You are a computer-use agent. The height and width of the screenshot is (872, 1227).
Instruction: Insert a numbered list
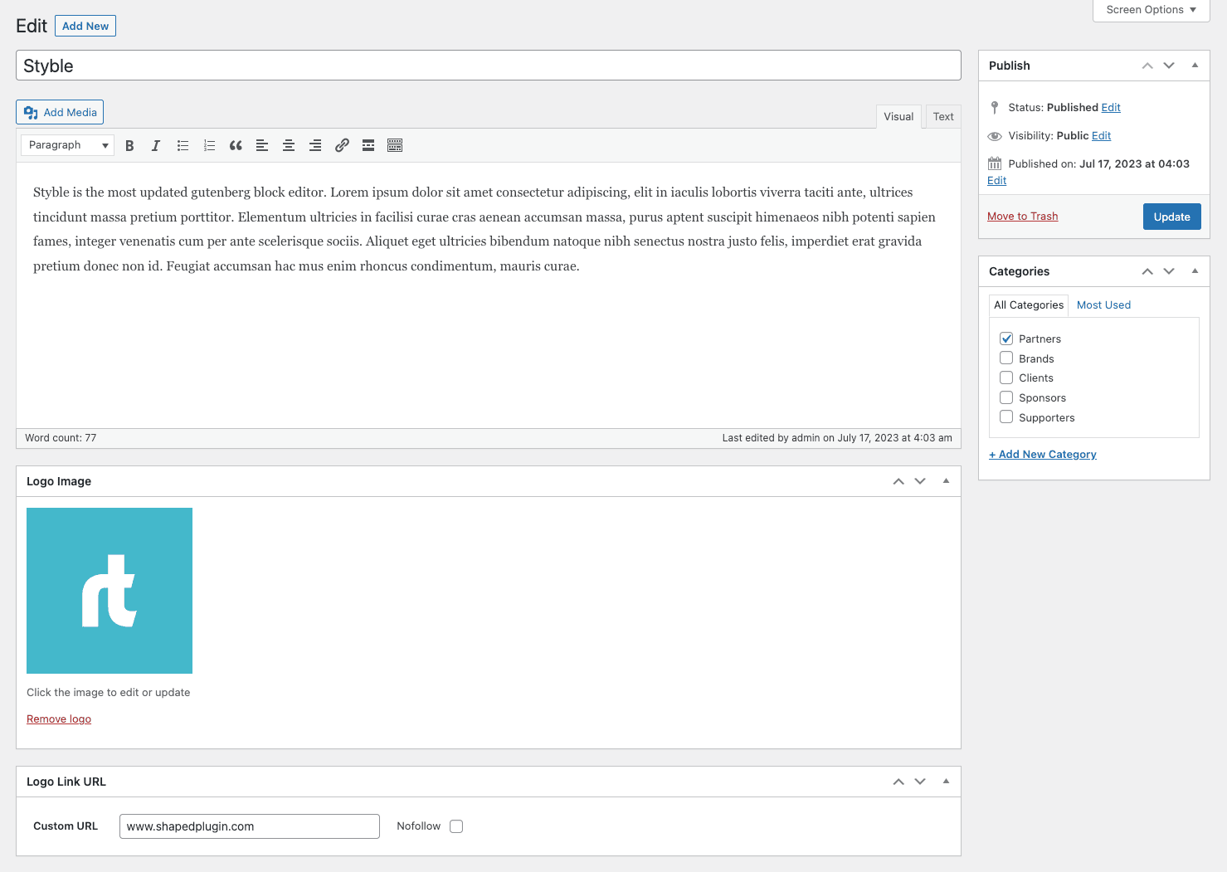click(x=209, y=145)
